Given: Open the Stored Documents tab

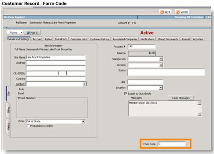Looking at the screenshot, I should point(168,39).
